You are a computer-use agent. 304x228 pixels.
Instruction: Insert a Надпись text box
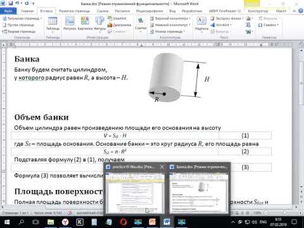pyautogui.click(x=201, y=24)
